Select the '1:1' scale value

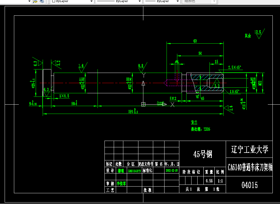click(220, 181)
